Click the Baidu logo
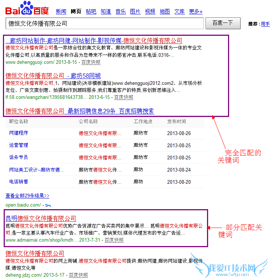Screen dimensions: 270x280 click(27, 8)
